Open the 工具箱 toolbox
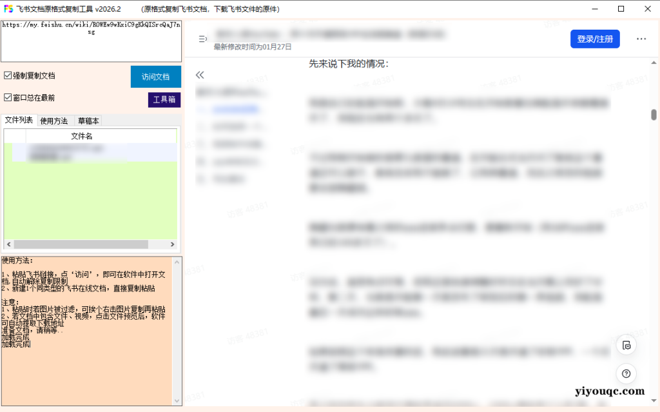This screenshot has width=660, height=412. 164,100
